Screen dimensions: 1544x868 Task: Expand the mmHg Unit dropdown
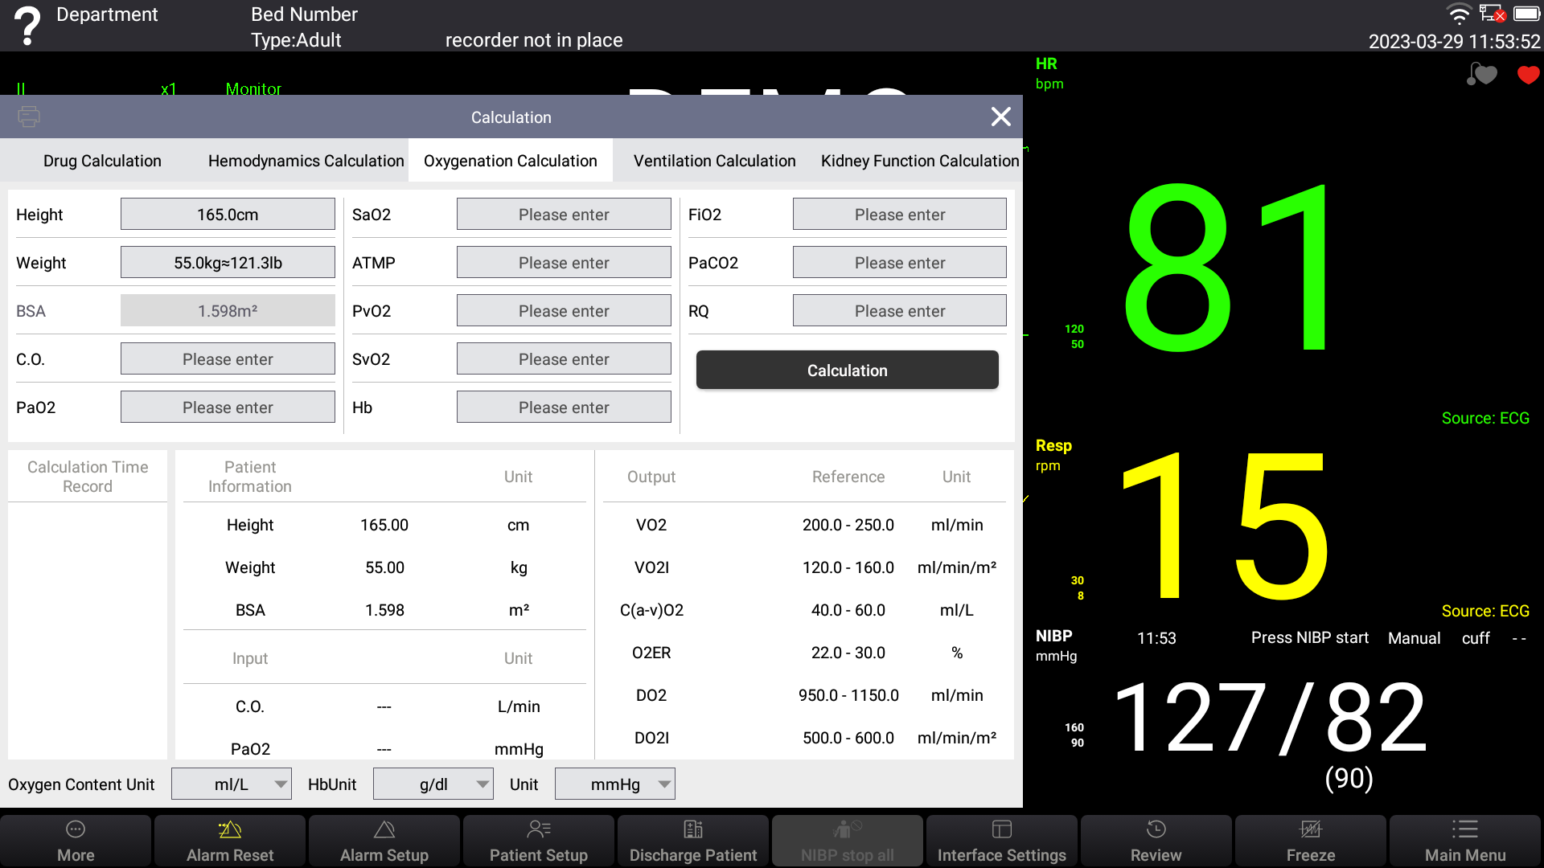pyautogui.click(x=615, y=784)
